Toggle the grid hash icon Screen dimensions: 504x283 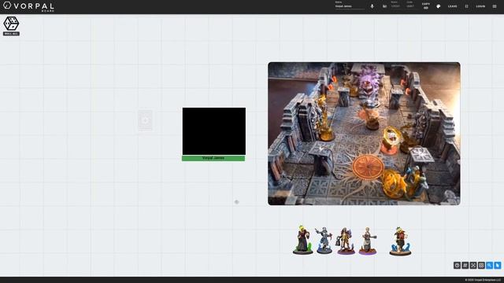[x=465, y=266]
